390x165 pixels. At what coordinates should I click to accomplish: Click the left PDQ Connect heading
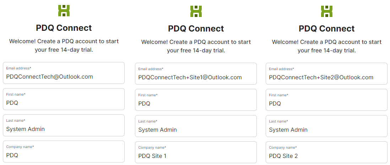[64, 28]
